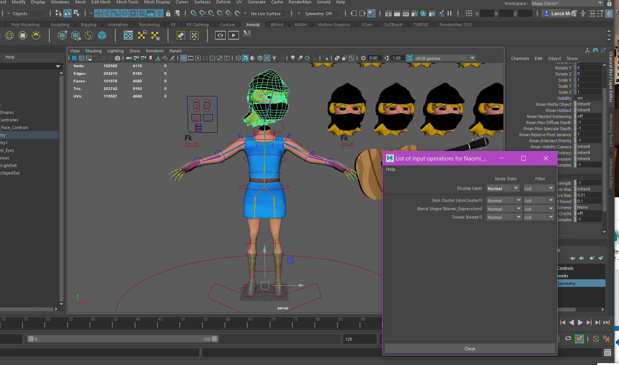Enable snap to grid with the magnet icon
This screenshot has height=365, width=619.
click(x=193, y=14)
